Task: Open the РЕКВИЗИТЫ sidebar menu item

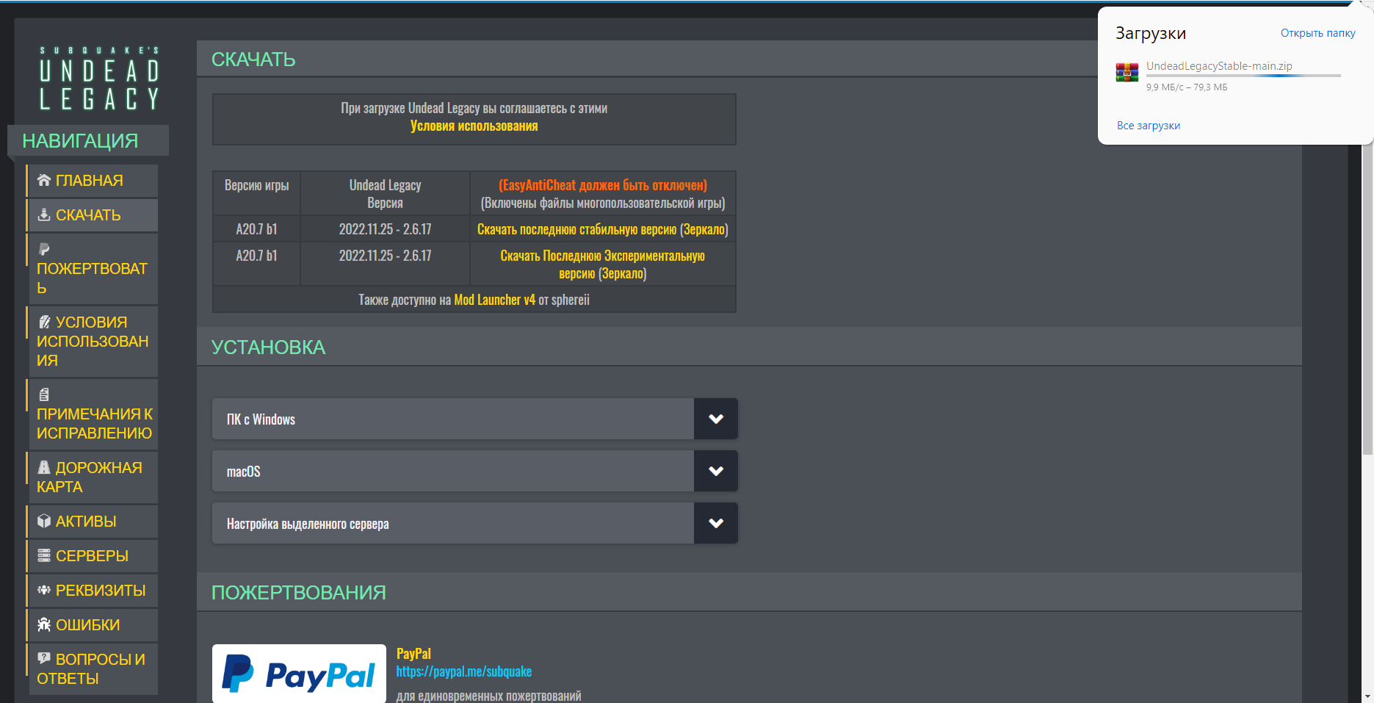Action: 93,590
